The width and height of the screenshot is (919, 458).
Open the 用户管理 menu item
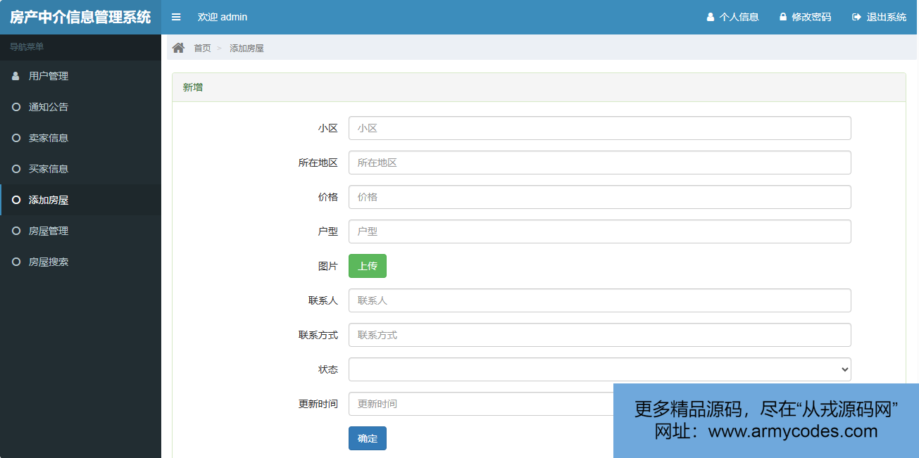pyautogui.click(x=80, y=76)
